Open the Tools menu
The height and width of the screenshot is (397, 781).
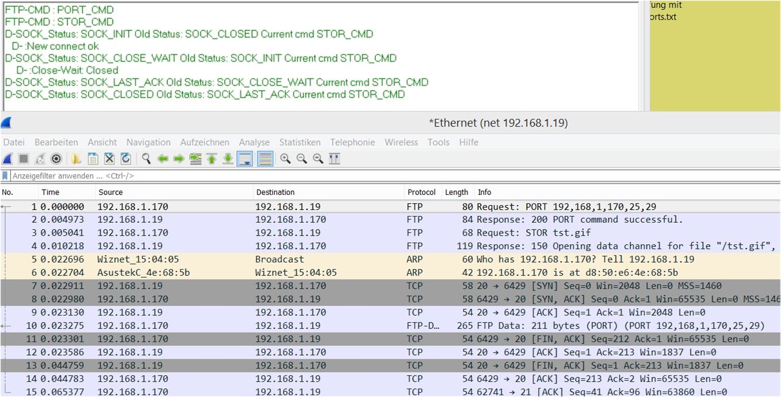point(439,142)
